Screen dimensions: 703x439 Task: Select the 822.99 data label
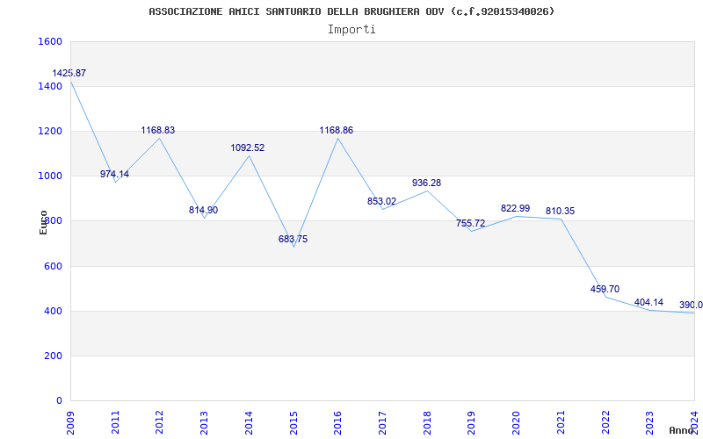pyautogui.click(x=515, y=208)
